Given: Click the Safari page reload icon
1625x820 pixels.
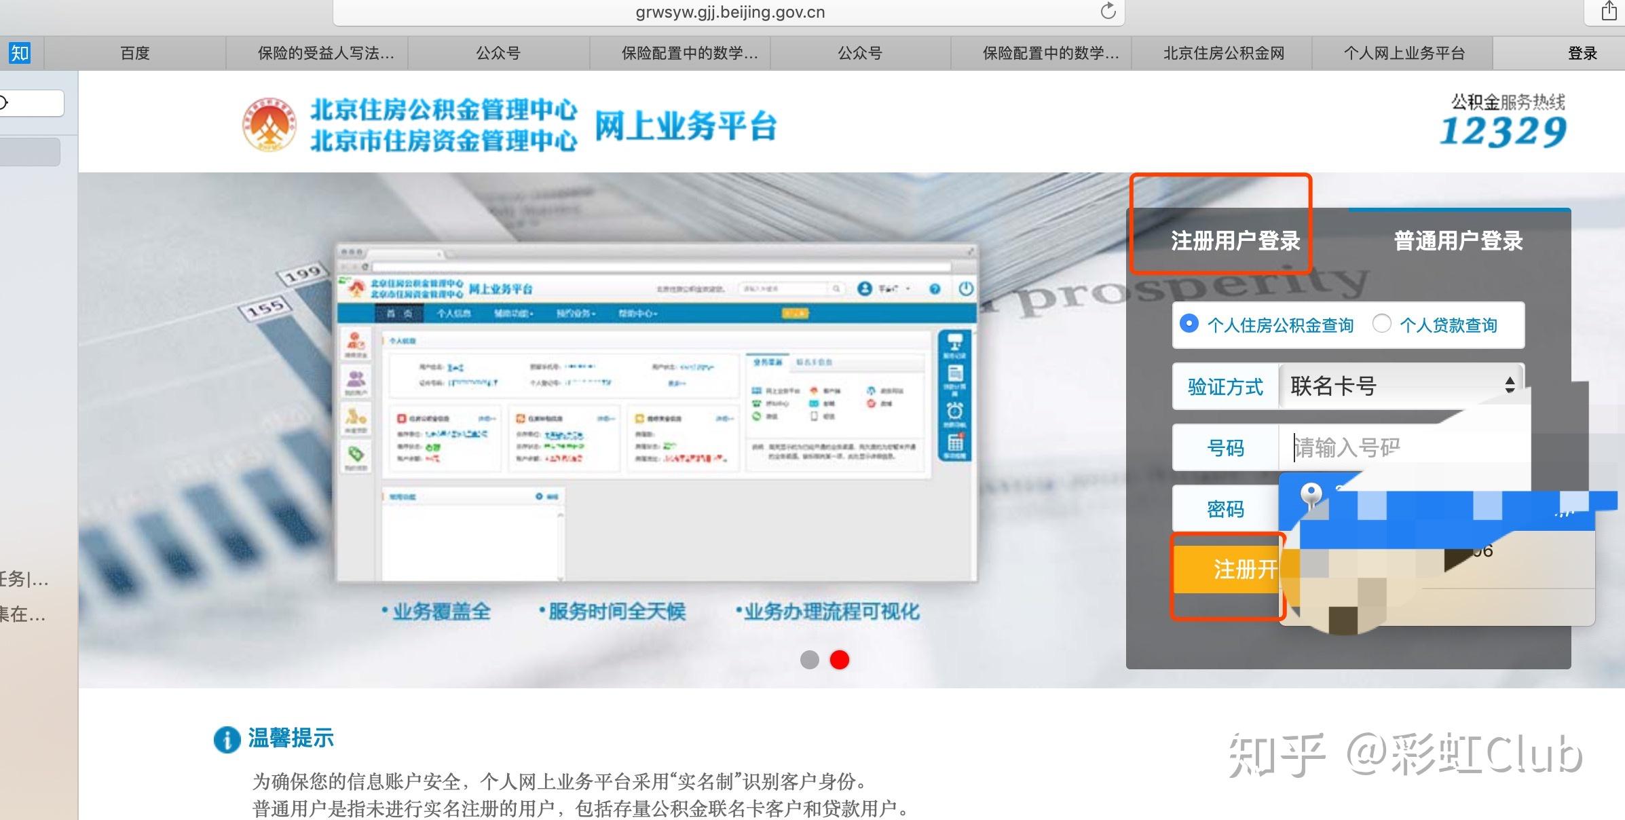Looking at the screenshot, I should tap(1108, 12).
